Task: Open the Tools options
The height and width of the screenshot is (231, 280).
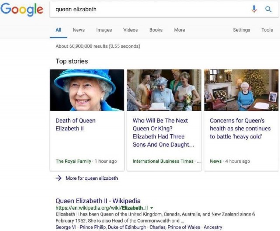Action: click(x=267, y=30)
